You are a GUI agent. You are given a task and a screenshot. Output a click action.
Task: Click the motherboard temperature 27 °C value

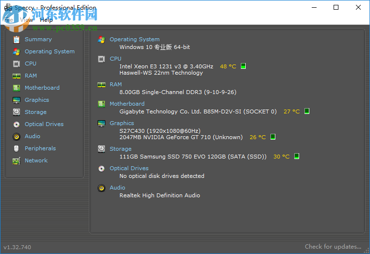click(x=292, y=111)
